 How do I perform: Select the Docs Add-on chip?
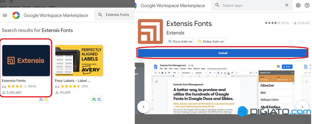click(x=180, y=41)
